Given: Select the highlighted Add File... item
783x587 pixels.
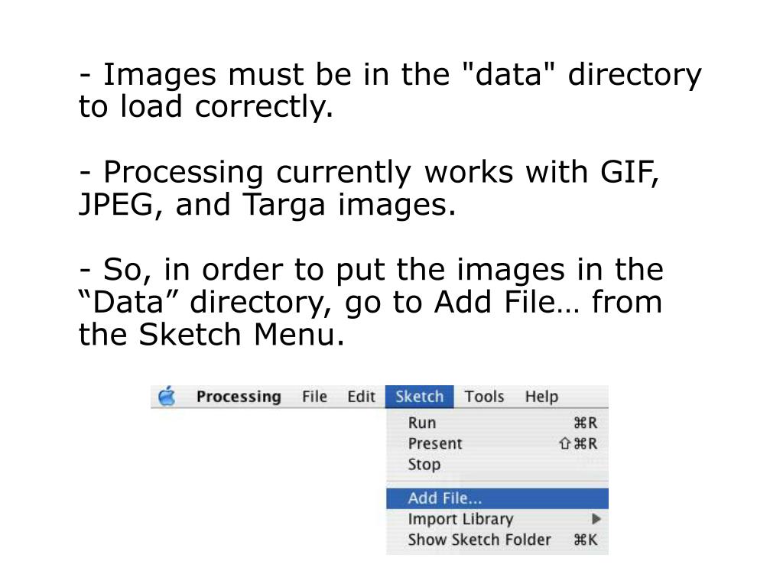Looking at the screenshot, I should click(x=497, y=498).
